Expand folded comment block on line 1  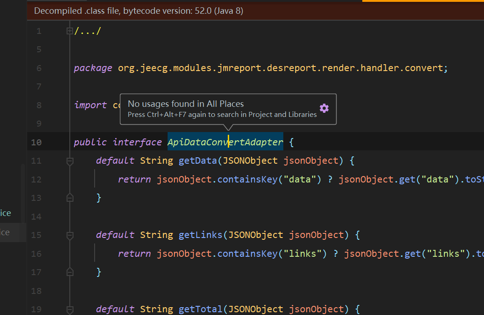[x=70, y=31]
